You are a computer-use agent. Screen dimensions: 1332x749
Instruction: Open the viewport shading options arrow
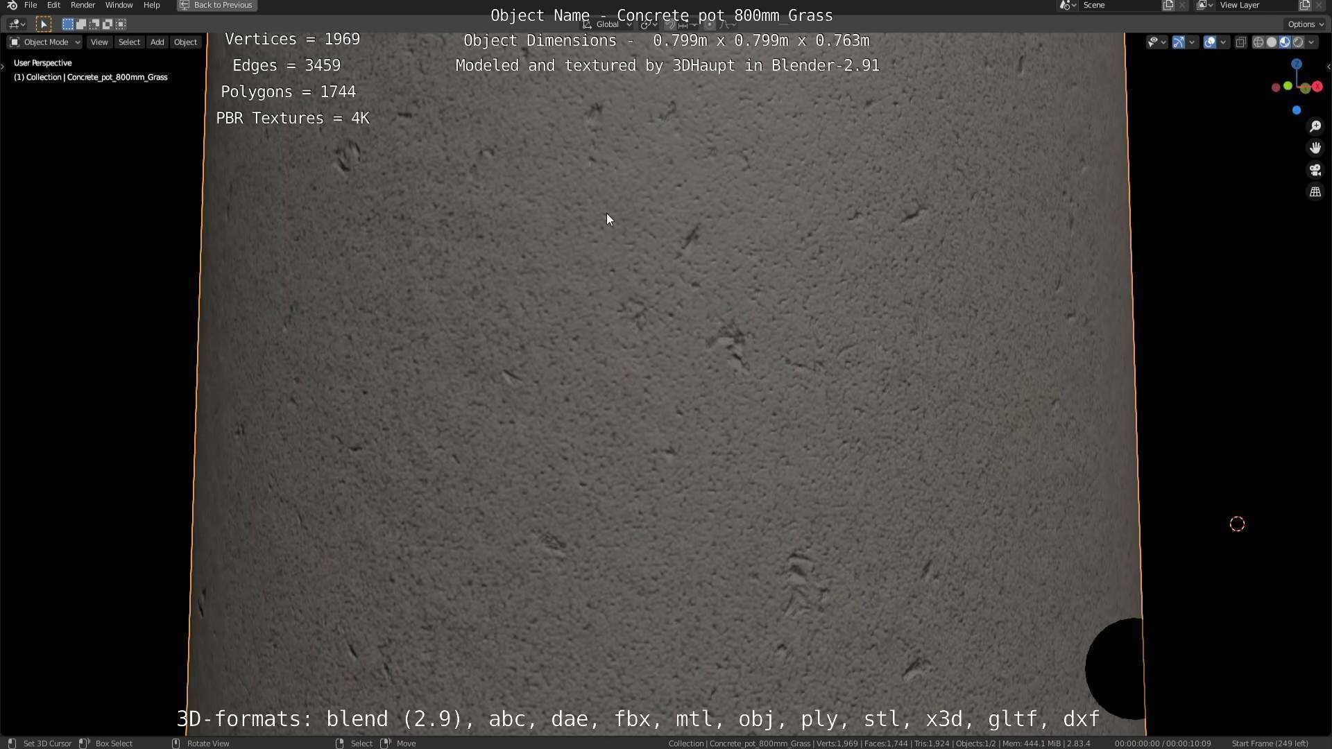[x=1311, y=42]
